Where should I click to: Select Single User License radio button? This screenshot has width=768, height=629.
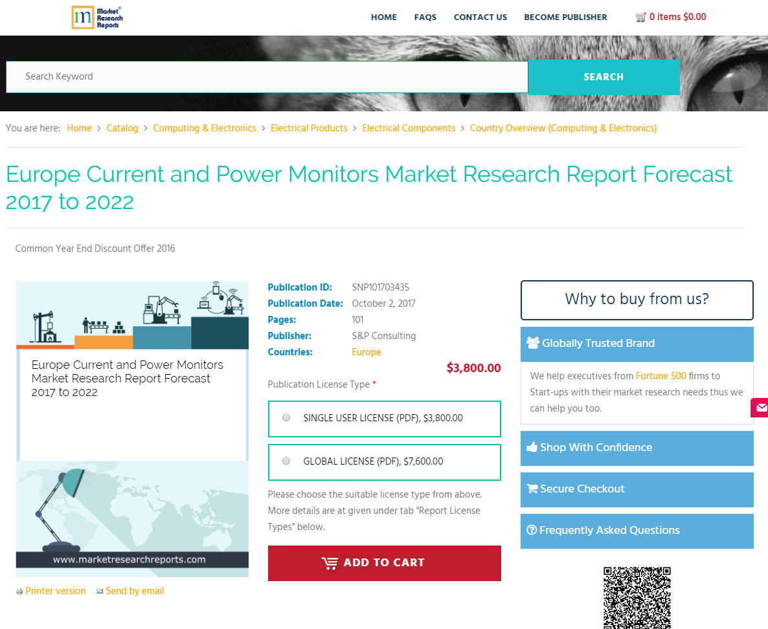(x=286, y=418)
